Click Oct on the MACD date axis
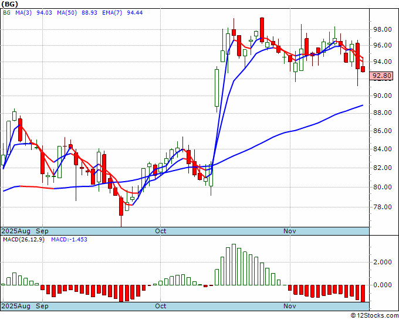This screenshot has width=399, height=320. 161,306
